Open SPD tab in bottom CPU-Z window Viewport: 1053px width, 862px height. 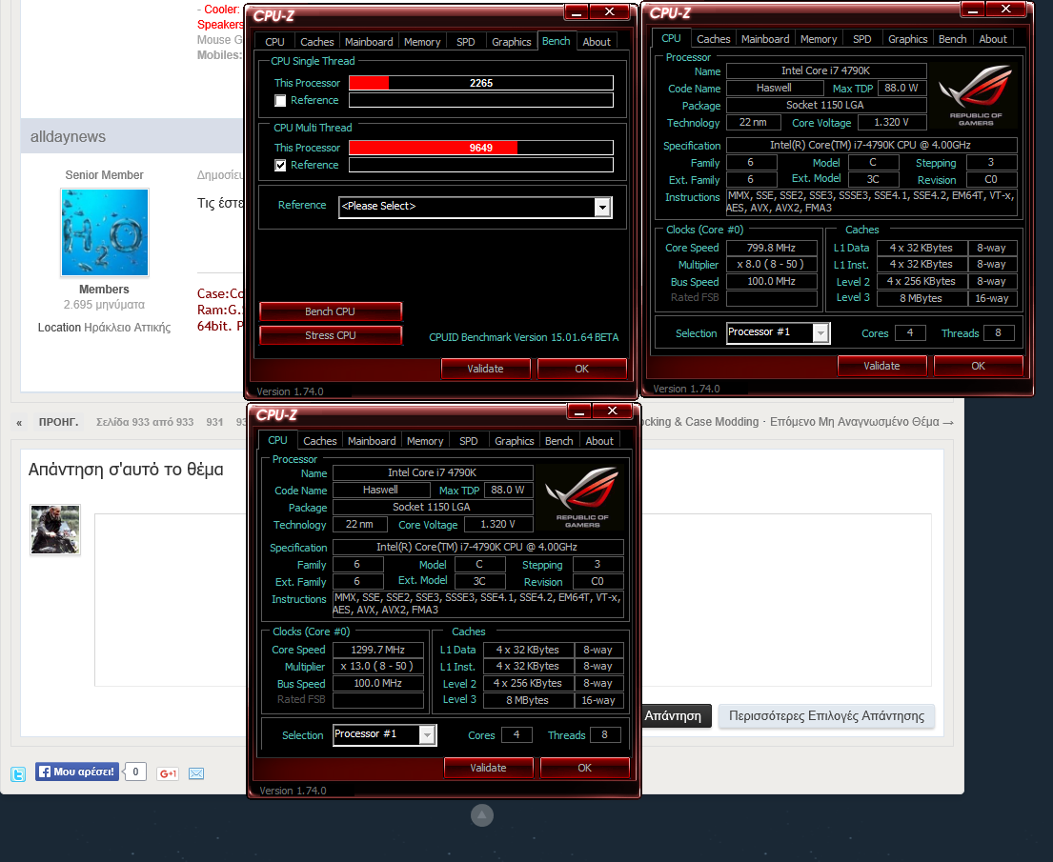[468, 441]
